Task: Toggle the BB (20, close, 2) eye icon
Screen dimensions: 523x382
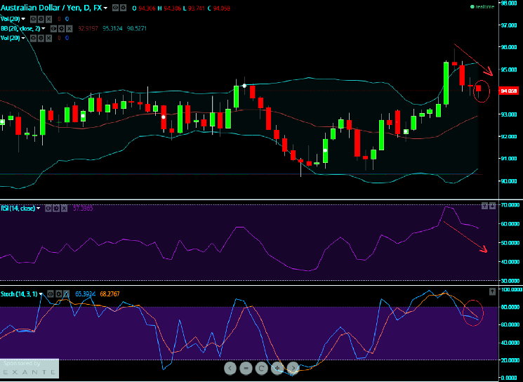Action: click(53, 29)
